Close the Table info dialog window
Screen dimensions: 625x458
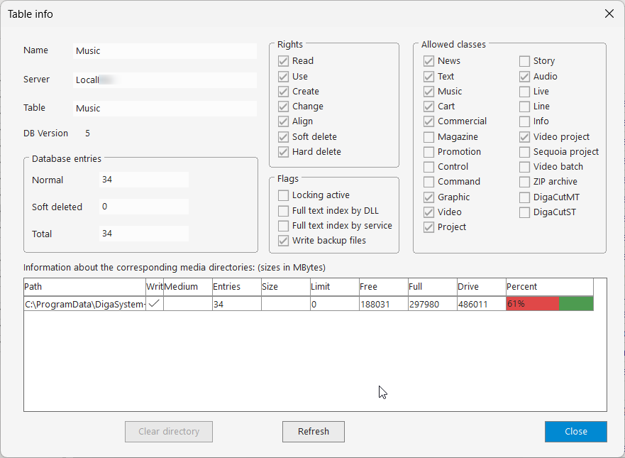(609, 13)
